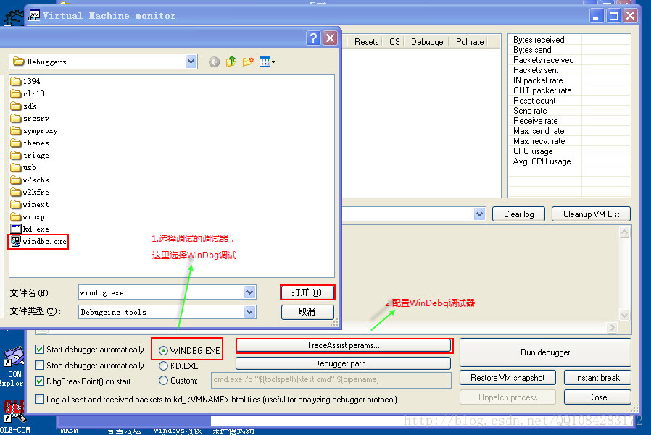Click the custom command line input field
The width and height of the screenshot is (651, 435).
click(331, 380)
